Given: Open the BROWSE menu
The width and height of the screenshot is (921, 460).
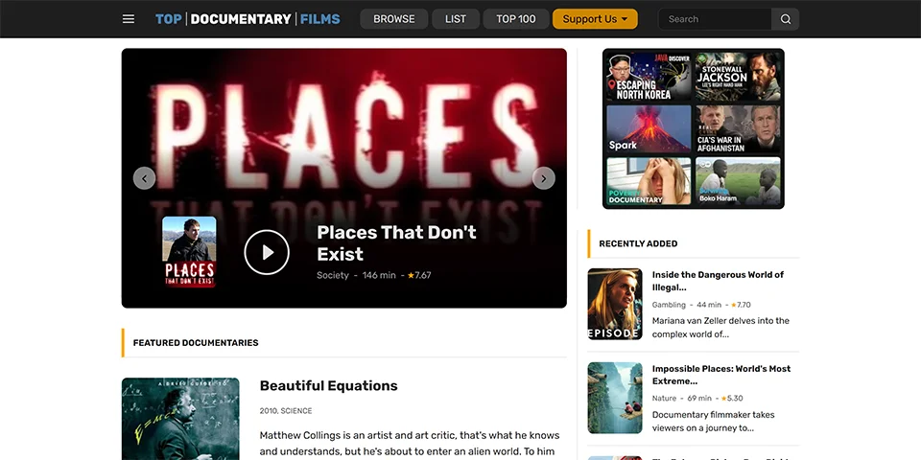Looking at the screenshot, I should [x=394, y=19].
